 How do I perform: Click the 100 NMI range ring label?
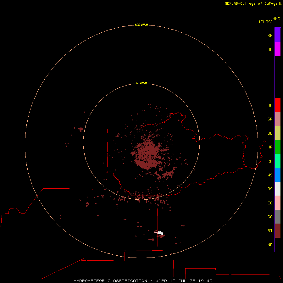[141, 25]
